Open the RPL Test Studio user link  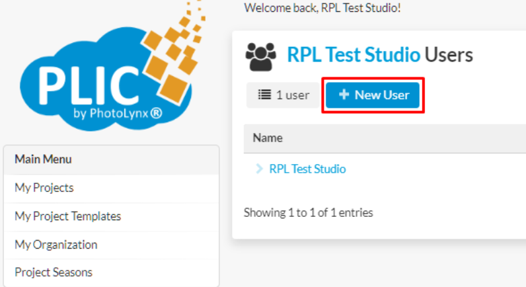[x=307, y=169]
